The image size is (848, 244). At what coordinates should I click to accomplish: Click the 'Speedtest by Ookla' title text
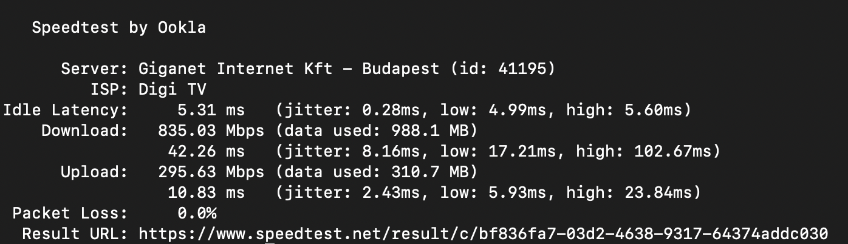[119, 28]
